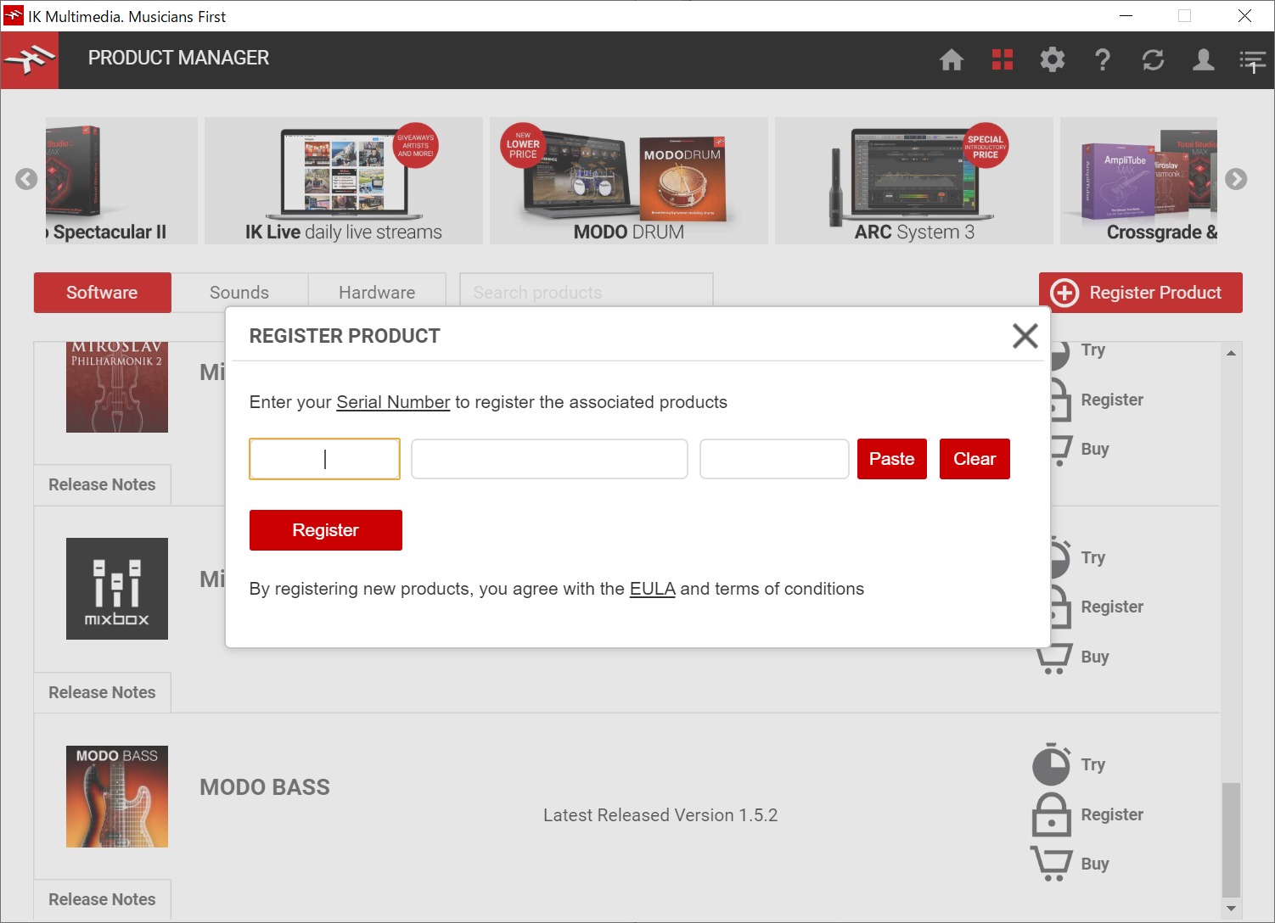
Task: Open the help question mark icon
Action: [1103, 59]
